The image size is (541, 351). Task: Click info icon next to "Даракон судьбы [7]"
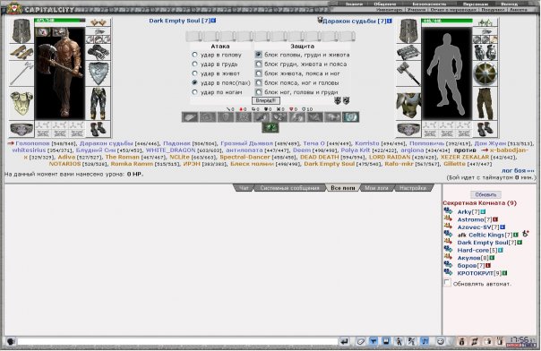click(390, 21)
